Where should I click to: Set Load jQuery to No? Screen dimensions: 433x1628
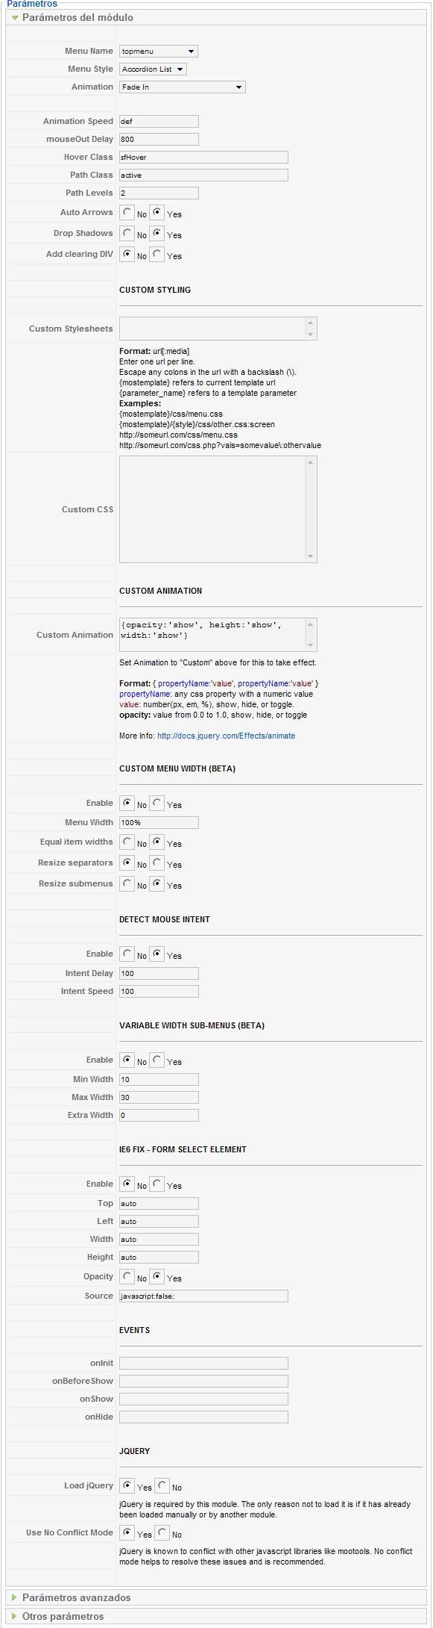pos(162,1486)
